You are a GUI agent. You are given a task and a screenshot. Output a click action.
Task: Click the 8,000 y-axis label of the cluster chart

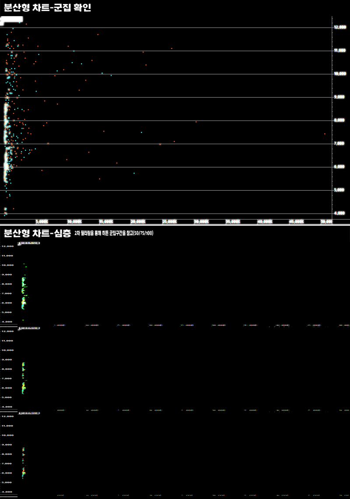click(x=339, y=120)
